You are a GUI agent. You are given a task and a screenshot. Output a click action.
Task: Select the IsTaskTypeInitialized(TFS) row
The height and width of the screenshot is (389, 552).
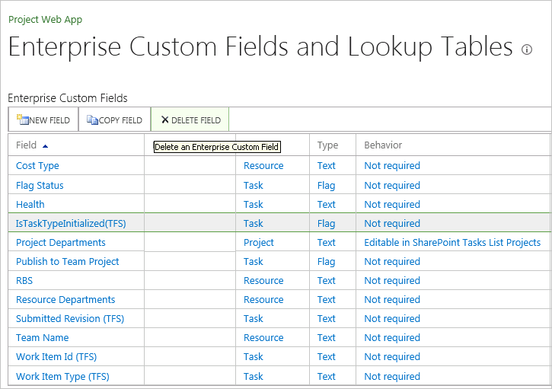point(70,223)
